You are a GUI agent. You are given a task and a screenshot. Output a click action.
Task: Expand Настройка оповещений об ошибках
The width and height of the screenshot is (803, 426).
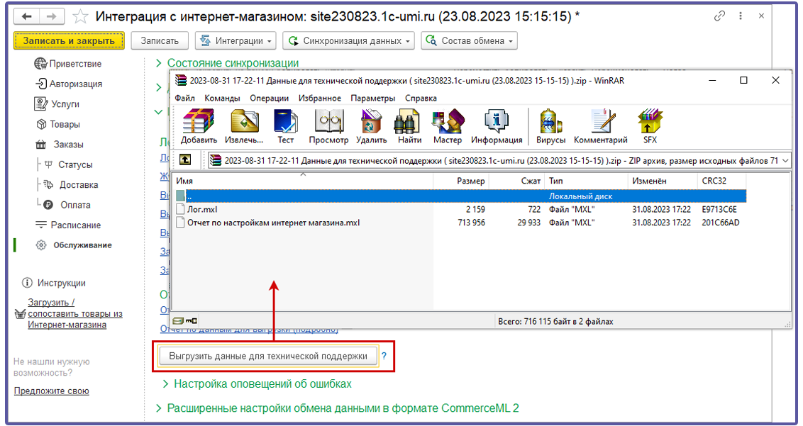(257, 384)
